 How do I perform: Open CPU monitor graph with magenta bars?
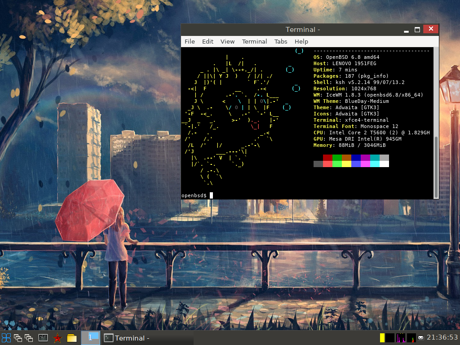[x=401, y=338]
